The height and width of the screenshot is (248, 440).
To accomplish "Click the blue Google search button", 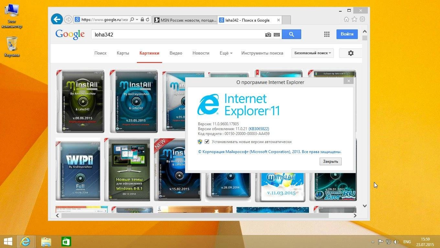I will (291, 34).
